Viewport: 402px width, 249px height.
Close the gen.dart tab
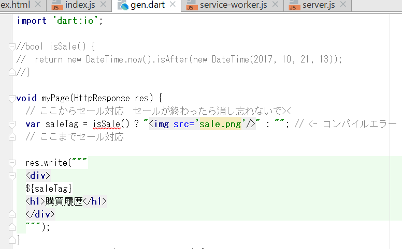point(173,4)
